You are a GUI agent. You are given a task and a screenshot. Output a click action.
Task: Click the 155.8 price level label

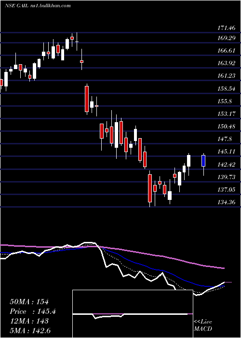[225, 101]
